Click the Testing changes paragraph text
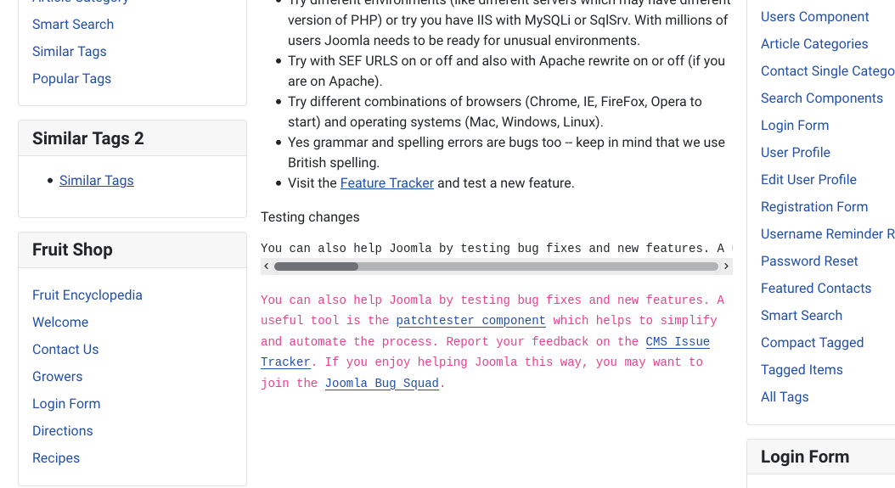This screenshot has height=488, width=895. pyautogui.click(x=310, y=217)
